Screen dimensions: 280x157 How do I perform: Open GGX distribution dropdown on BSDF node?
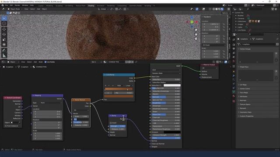click(166, 70)
